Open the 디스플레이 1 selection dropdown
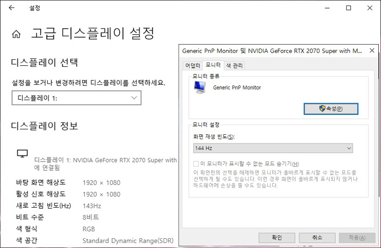This screenshot has height=248, width=381. (76, 98)
